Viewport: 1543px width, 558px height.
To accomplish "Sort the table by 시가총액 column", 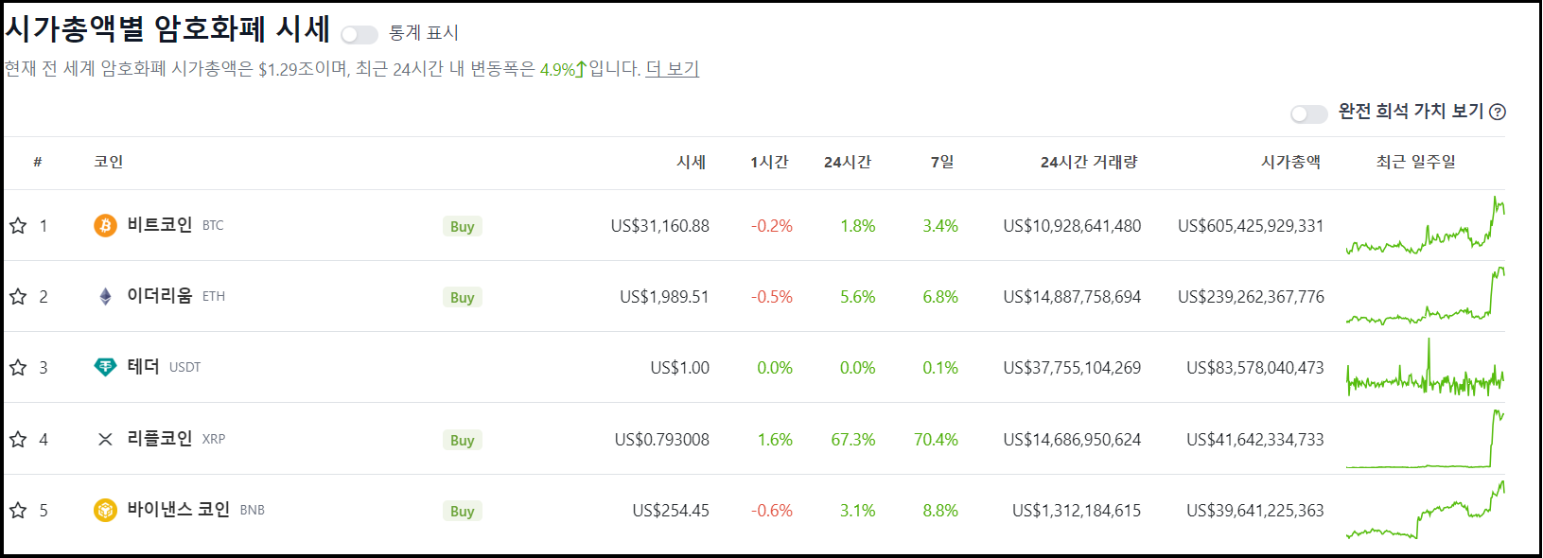I will (1288, 162).
